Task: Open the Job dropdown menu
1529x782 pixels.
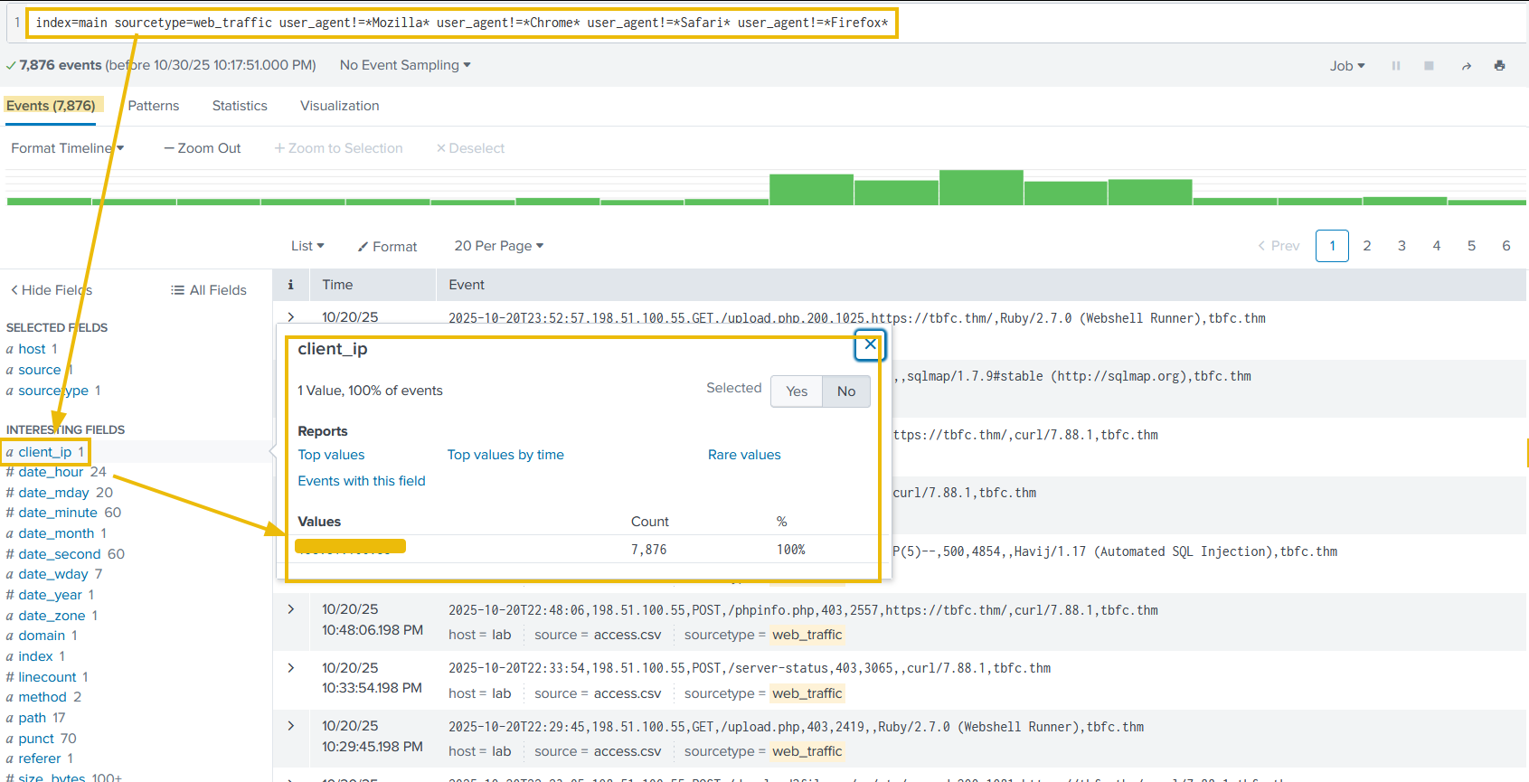Action: coord(1346,66)
